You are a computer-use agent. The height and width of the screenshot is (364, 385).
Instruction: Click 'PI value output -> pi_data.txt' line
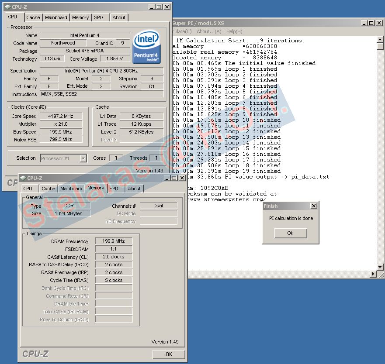click(258, 177)
